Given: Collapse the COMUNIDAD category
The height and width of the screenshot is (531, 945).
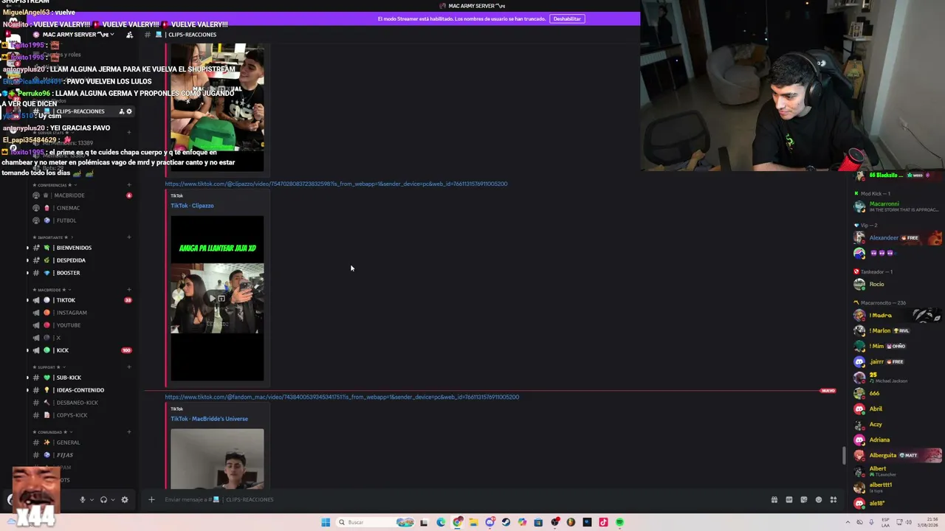Looking at the screenshot, I should (x=50, y=432).
